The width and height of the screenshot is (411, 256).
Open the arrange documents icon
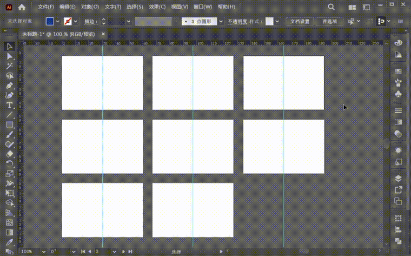click(x=352, y=8)
